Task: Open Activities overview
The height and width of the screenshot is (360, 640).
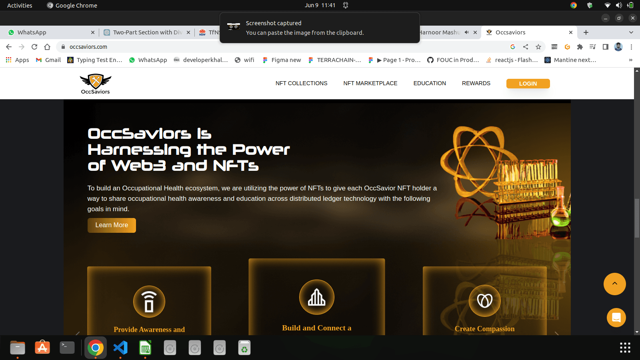Action: 20,5
